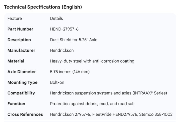Viewport: 180px width, 122px height.
Task: Click the 5.75 inches (146 mm) value
Action: pos(70,72)
